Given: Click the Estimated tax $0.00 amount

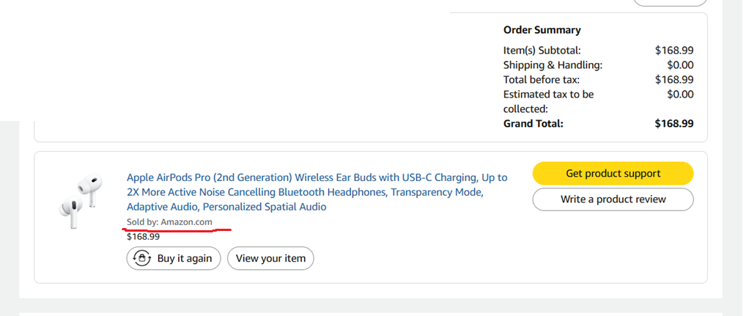Looking at the screenshot, I should click(680, 94).
